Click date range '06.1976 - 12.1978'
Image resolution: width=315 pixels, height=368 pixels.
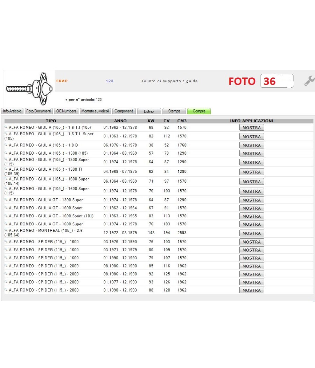[120, 145]
